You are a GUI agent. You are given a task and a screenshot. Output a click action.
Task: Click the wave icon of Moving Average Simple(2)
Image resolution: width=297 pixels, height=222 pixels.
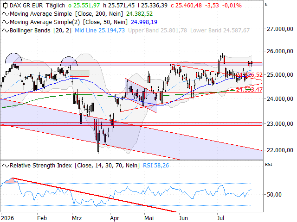(x=5, y=22)
